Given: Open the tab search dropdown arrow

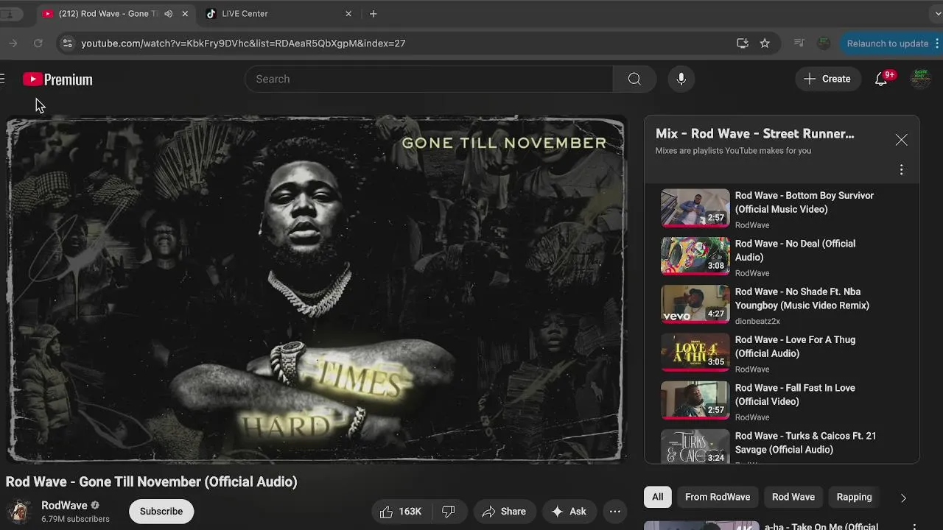Looking at the screenshot, I should (936, 13).
